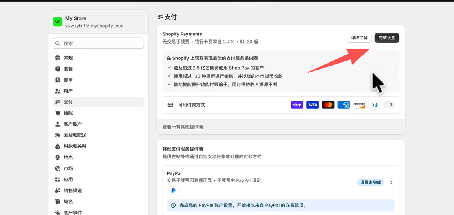
Task: Click the 客户账户 person icon
Action: pyautogui.click(x=57, y=124)
